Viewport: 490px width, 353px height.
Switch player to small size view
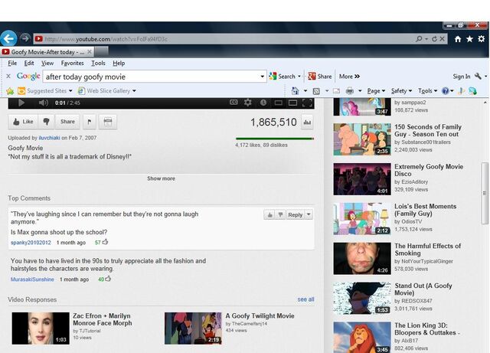[x=278, y=103]
